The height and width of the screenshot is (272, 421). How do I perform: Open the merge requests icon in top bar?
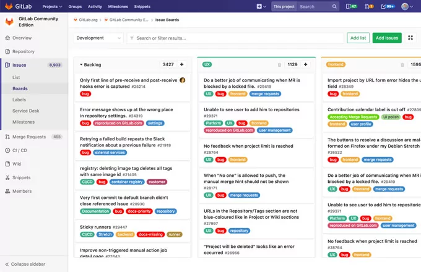pos(369,6)
